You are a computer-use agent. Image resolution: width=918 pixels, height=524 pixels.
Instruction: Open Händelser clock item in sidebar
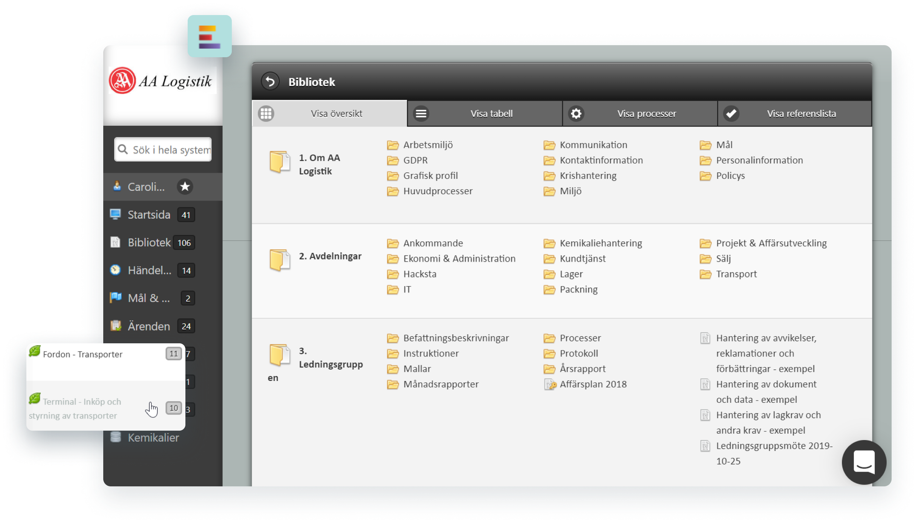pyautogui.click(x=149, y=270)
